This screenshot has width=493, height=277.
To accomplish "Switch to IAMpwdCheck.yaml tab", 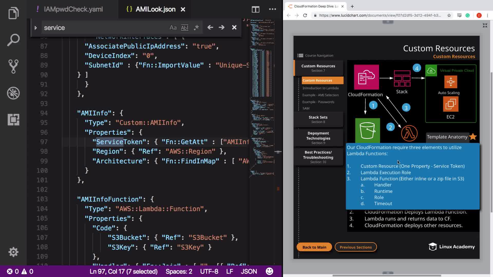I will (x=73, y=9).
